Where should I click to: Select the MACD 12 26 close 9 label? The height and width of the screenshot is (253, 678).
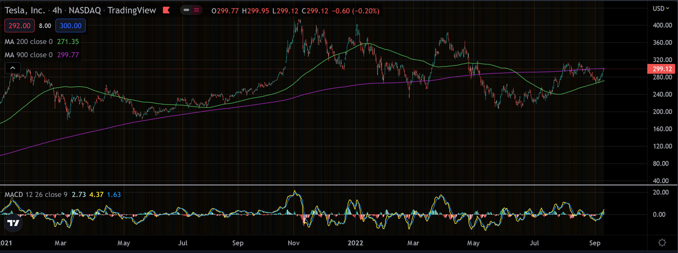(x=36, y=195)
